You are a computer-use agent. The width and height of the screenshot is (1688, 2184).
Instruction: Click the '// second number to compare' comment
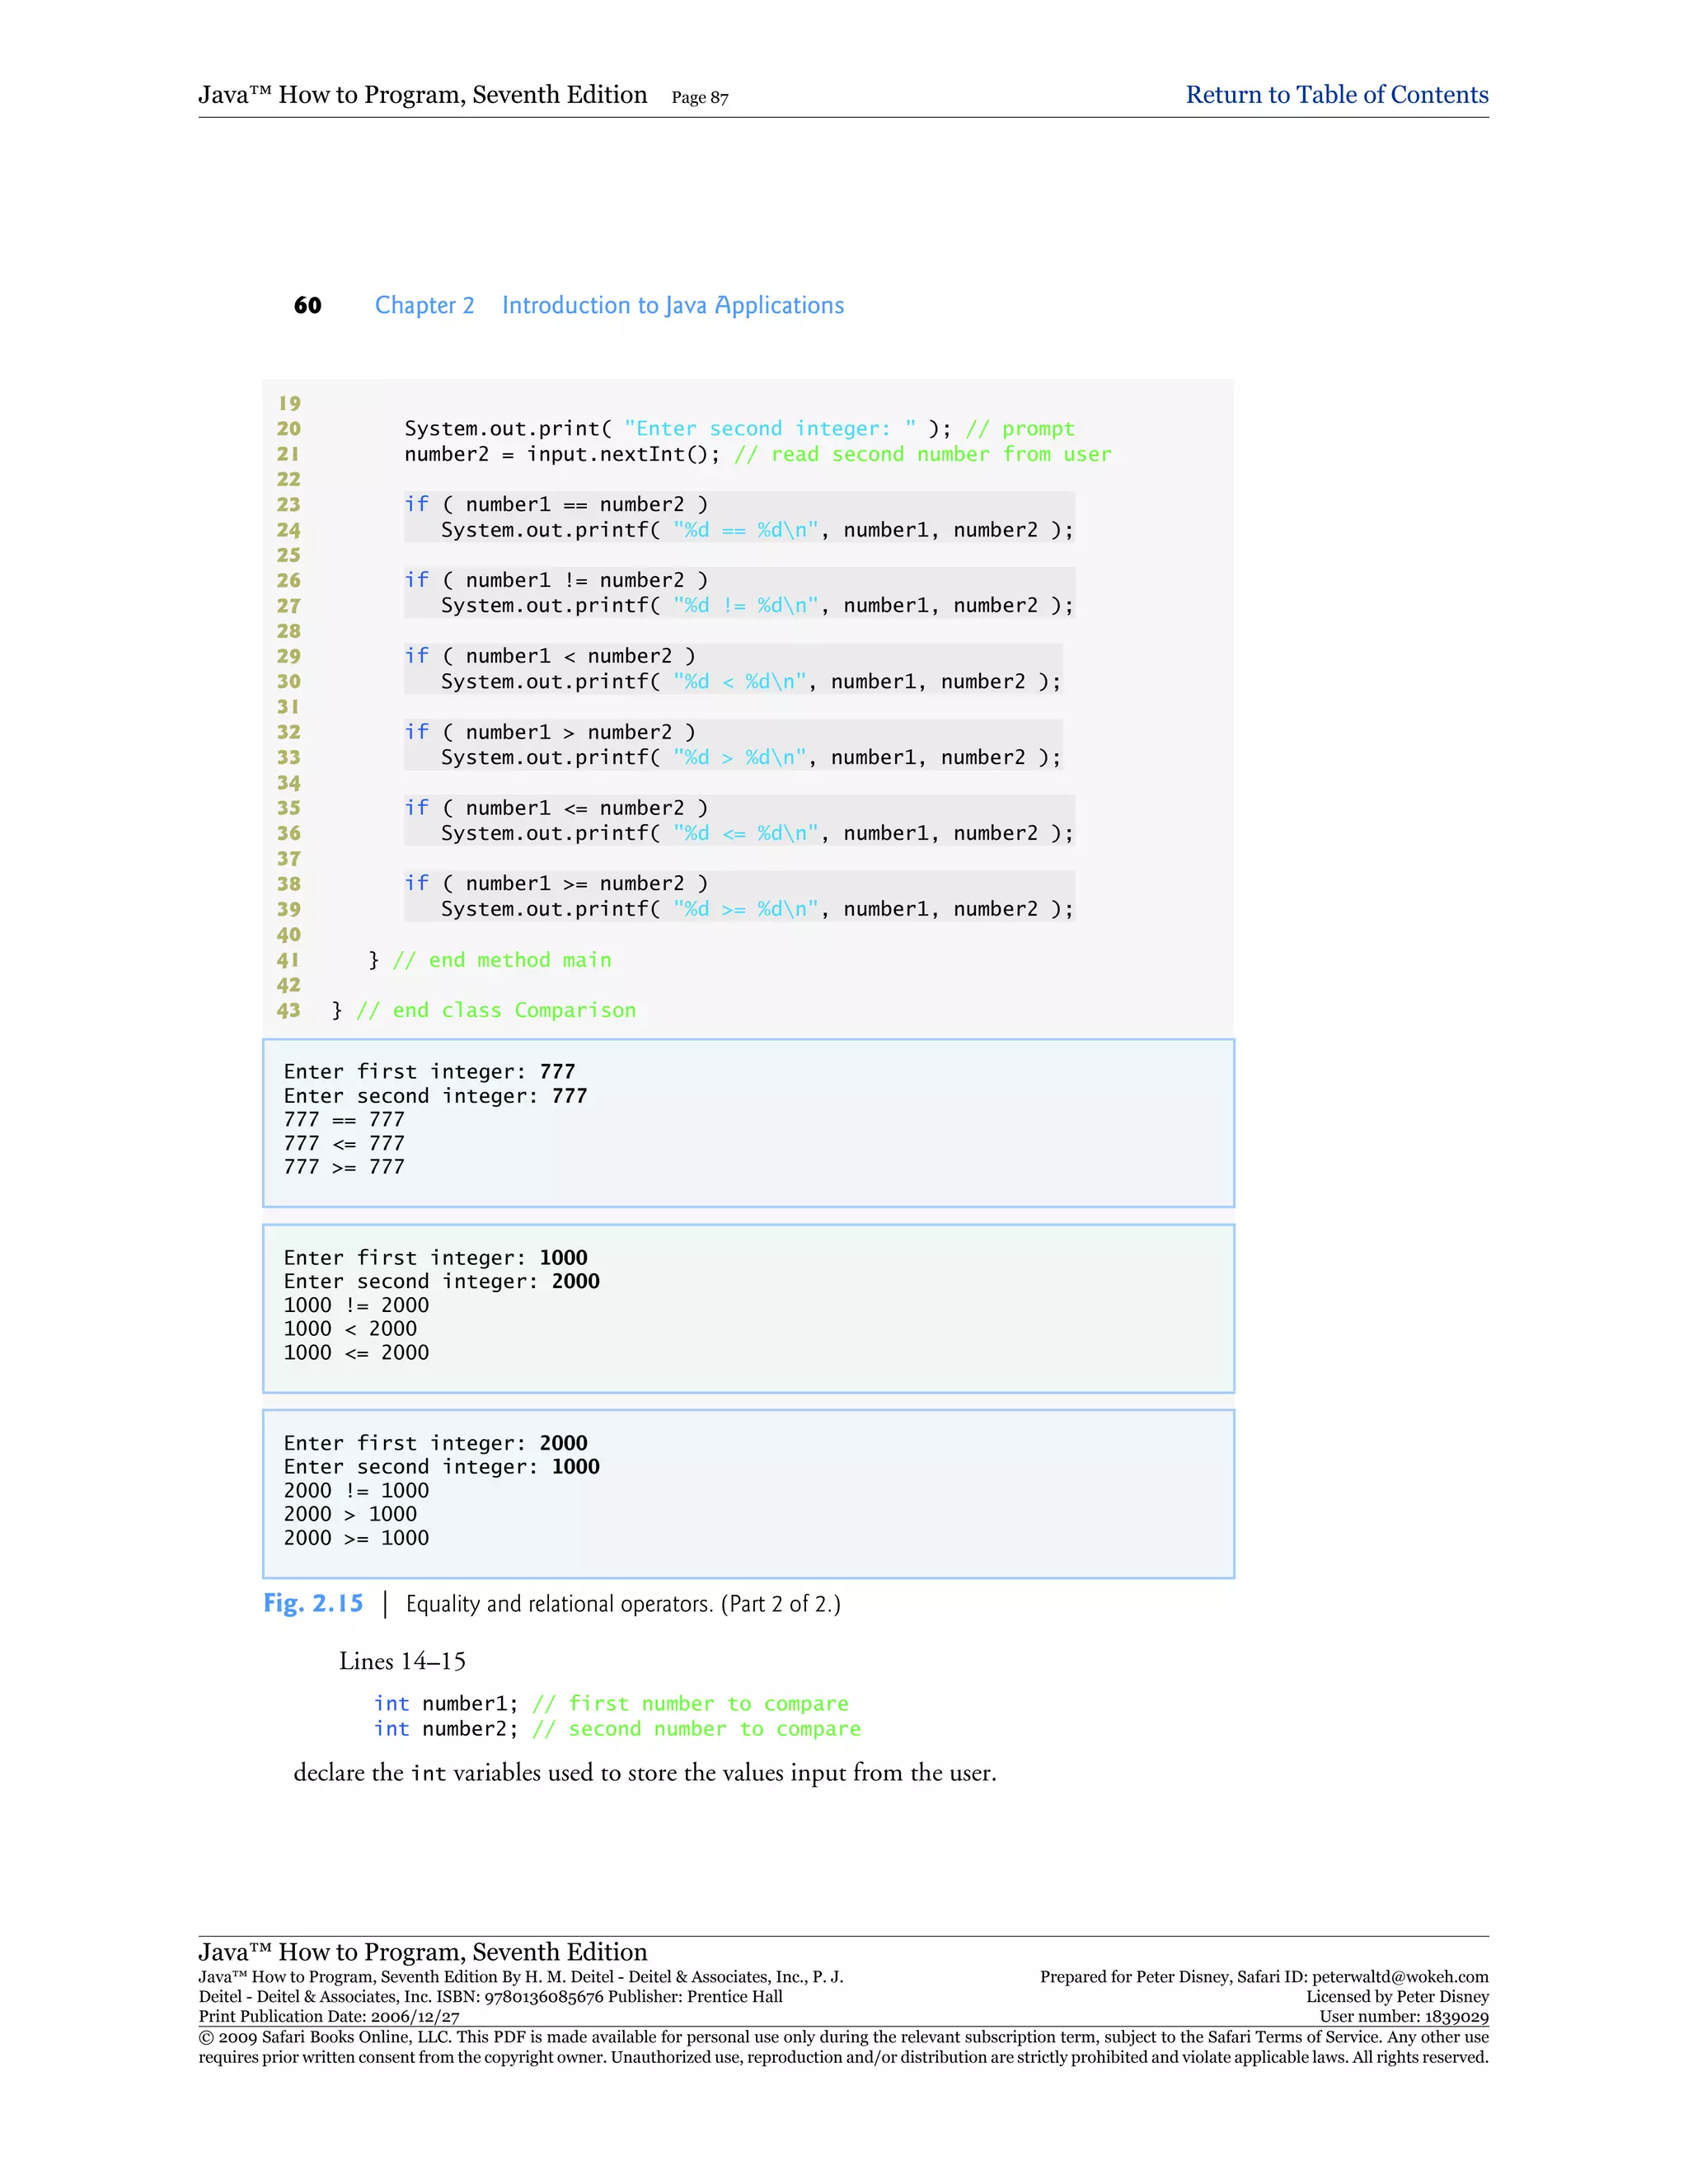696,1729
